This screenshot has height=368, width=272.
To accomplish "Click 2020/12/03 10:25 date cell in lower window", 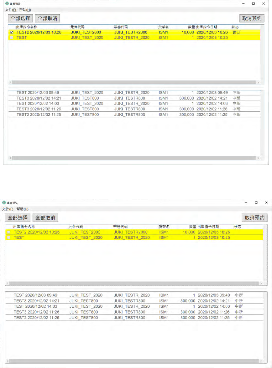I will click(214, 238).
